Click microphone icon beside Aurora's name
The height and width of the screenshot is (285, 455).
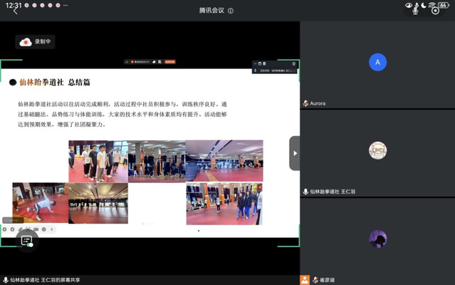[305, 103]
